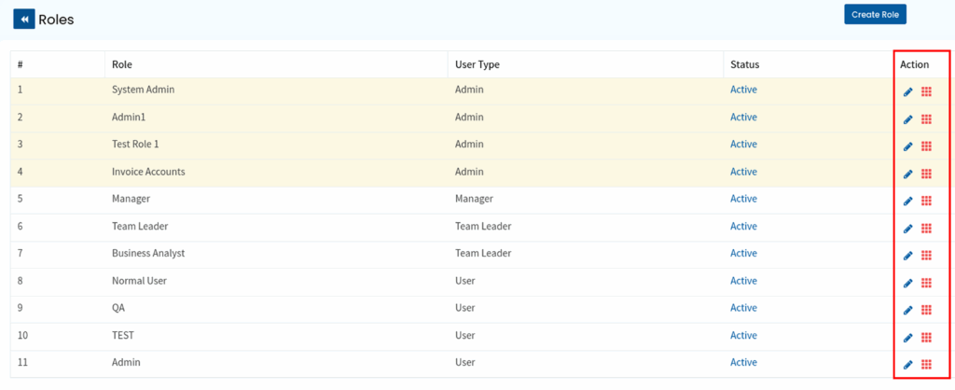The width and height of the screenshot is (955, 390).
Task: Click Active status of Manager role
Action: pyautogui.click(x=743, y=199)
